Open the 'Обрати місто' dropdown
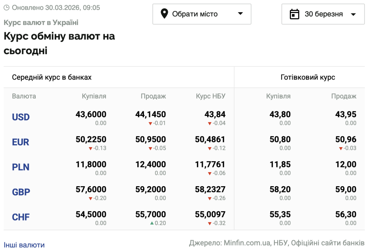This screenshot has height=249, width=370. pyautogui.click(x=202, y=14)
